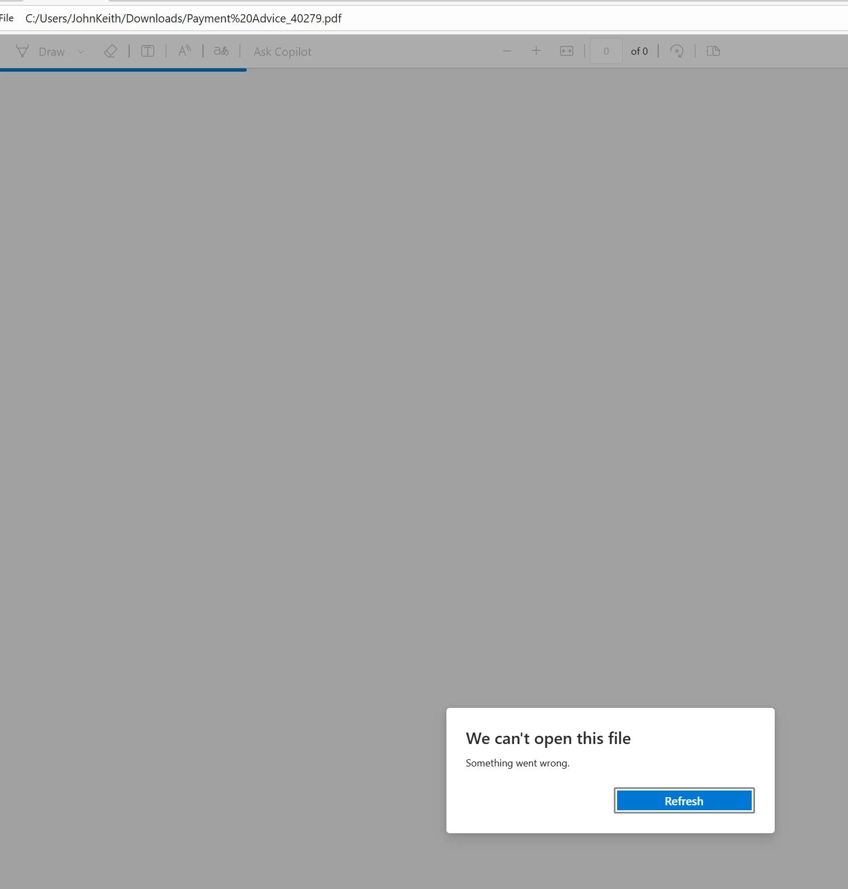
Task: Click the "We can't open this file" heading
Action: tap(548, 739)
